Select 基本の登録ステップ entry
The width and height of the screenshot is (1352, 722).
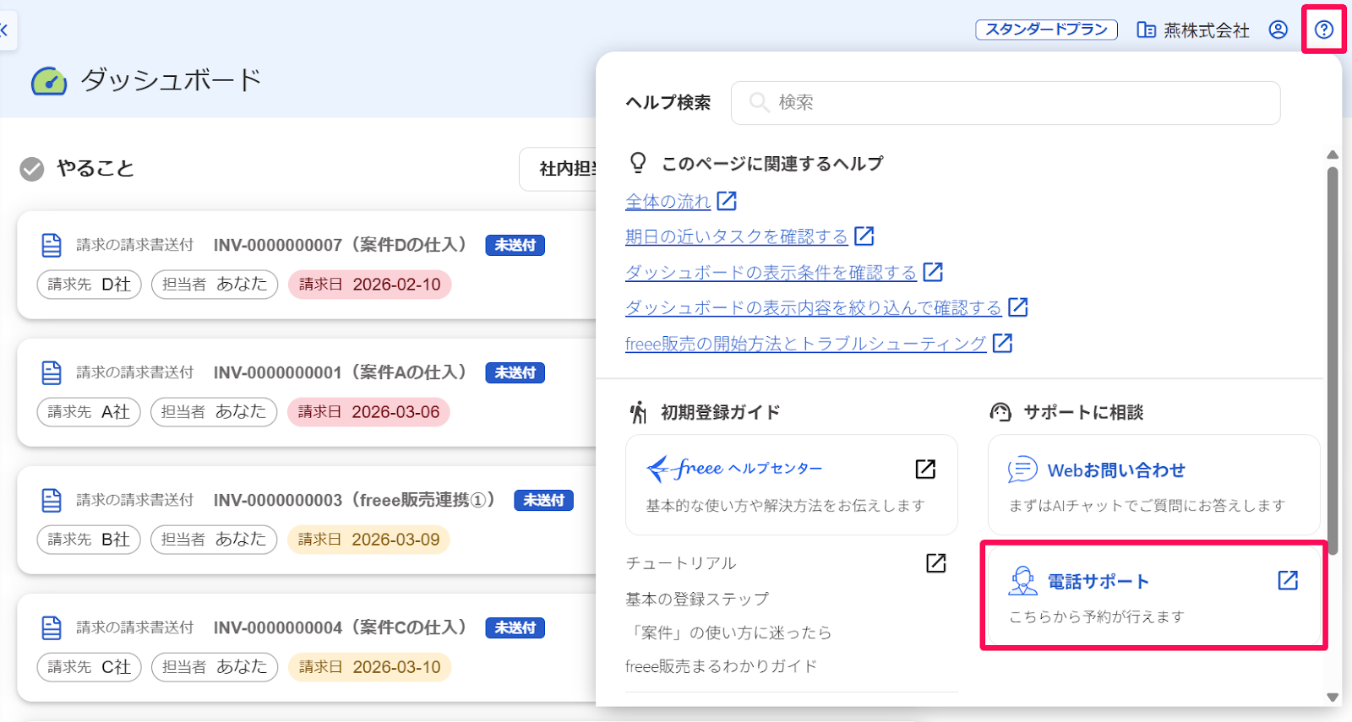(697, 599)
